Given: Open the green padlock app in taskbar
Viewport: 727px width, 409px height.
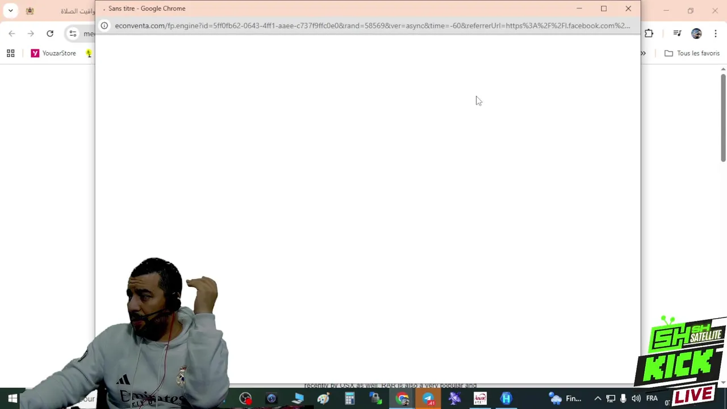Looking at the screenshot, I should click(375, 399).
